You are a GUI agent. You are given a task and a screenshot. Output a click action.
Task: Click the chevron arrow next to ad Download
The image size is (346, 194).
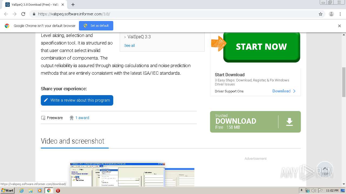click(x=294, y=91)
